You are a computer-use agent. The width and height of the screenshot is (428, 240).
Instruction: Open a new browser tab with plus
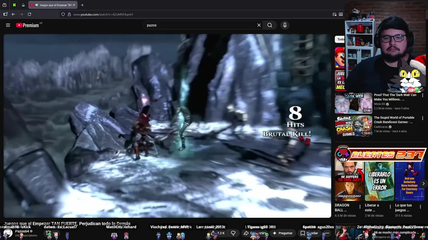point(82,5)
